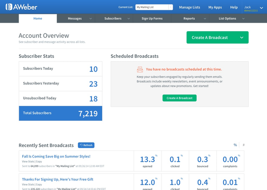Click Manage Lists in header

click(x=190, y=7)
